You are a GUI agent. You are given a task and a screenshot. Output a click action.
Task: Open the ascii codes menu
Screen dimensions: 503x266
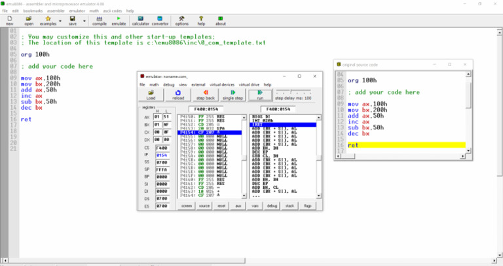113,11
